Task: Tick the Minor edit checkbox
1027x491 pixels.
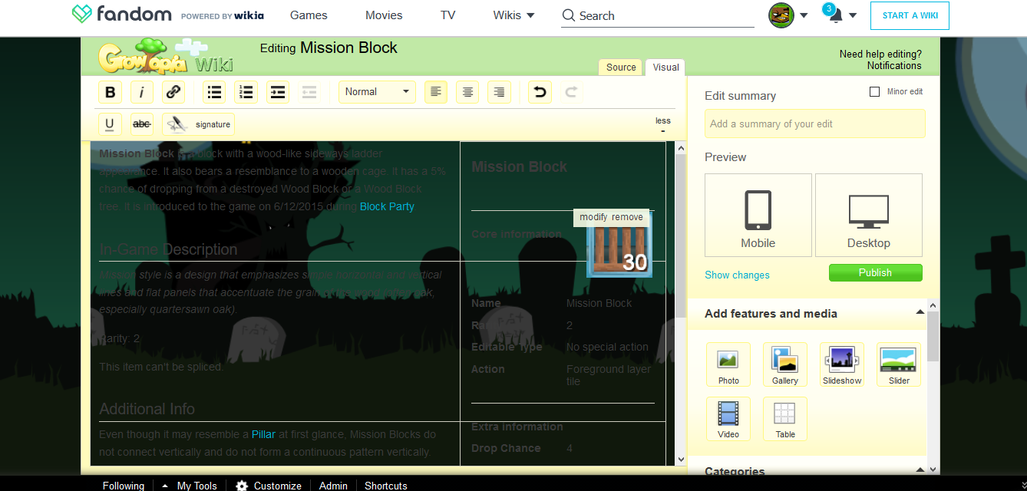Action: [x=874, y=91]
